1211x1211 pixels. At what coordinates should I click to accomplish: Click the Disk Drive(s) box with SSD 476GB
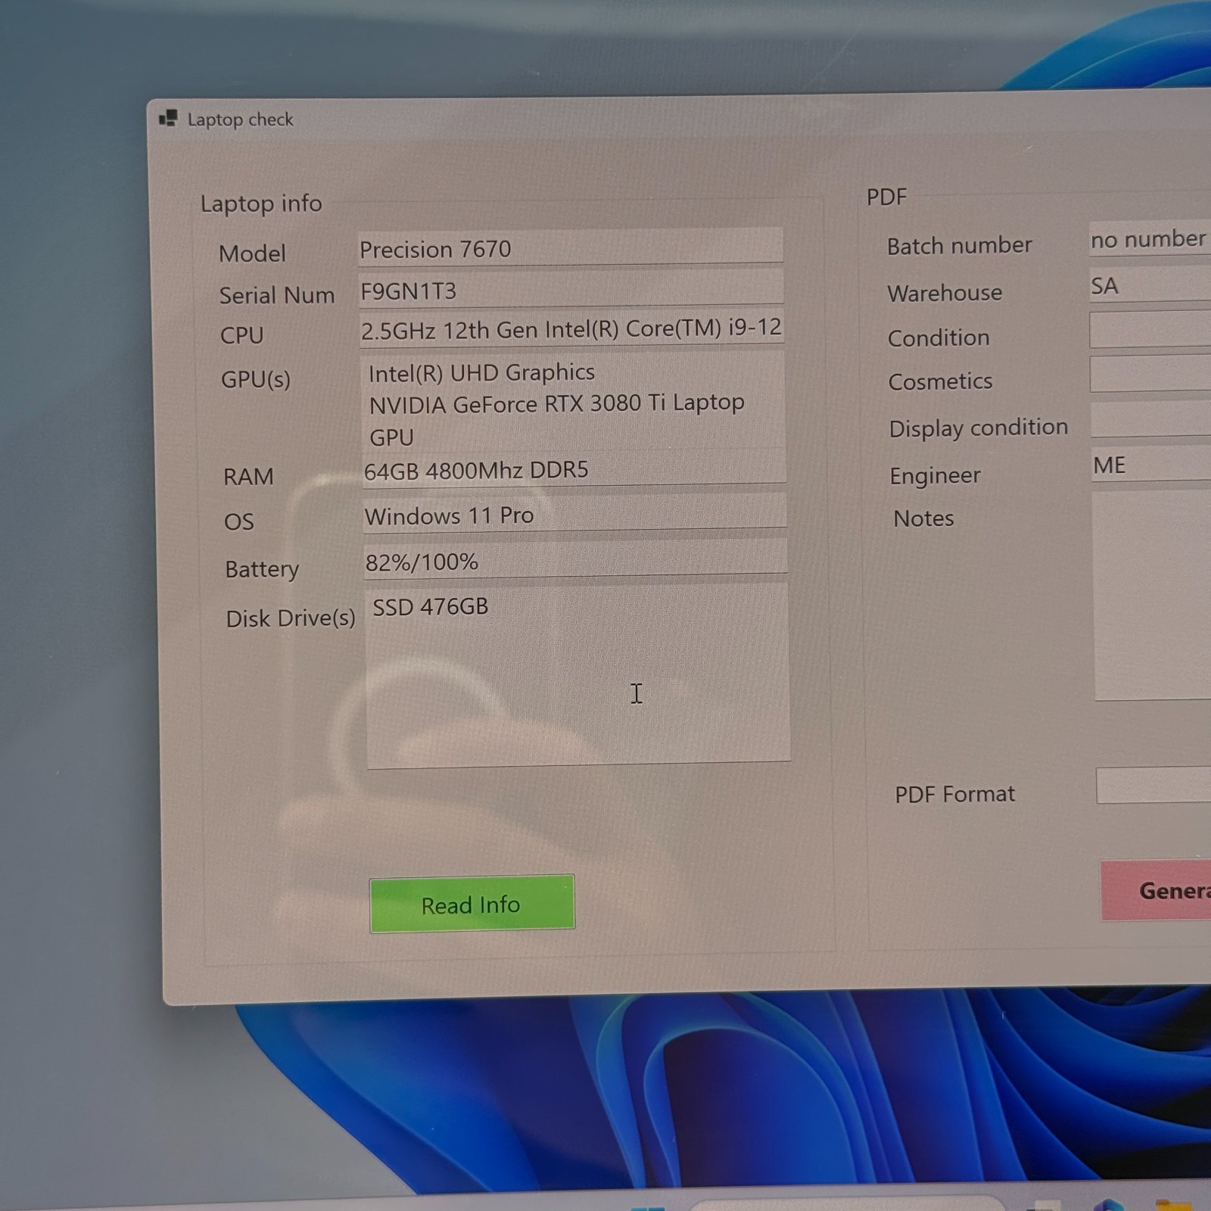point(577,677)
